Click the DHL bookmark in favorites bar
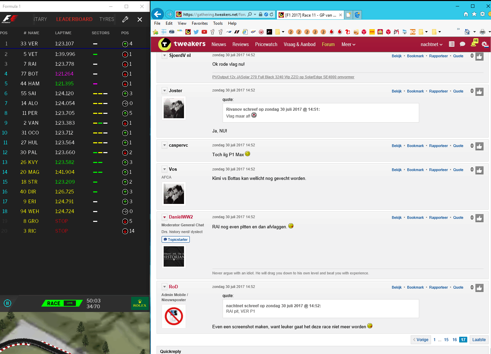Viewport: 491px width, 354px height. point(372,32)
